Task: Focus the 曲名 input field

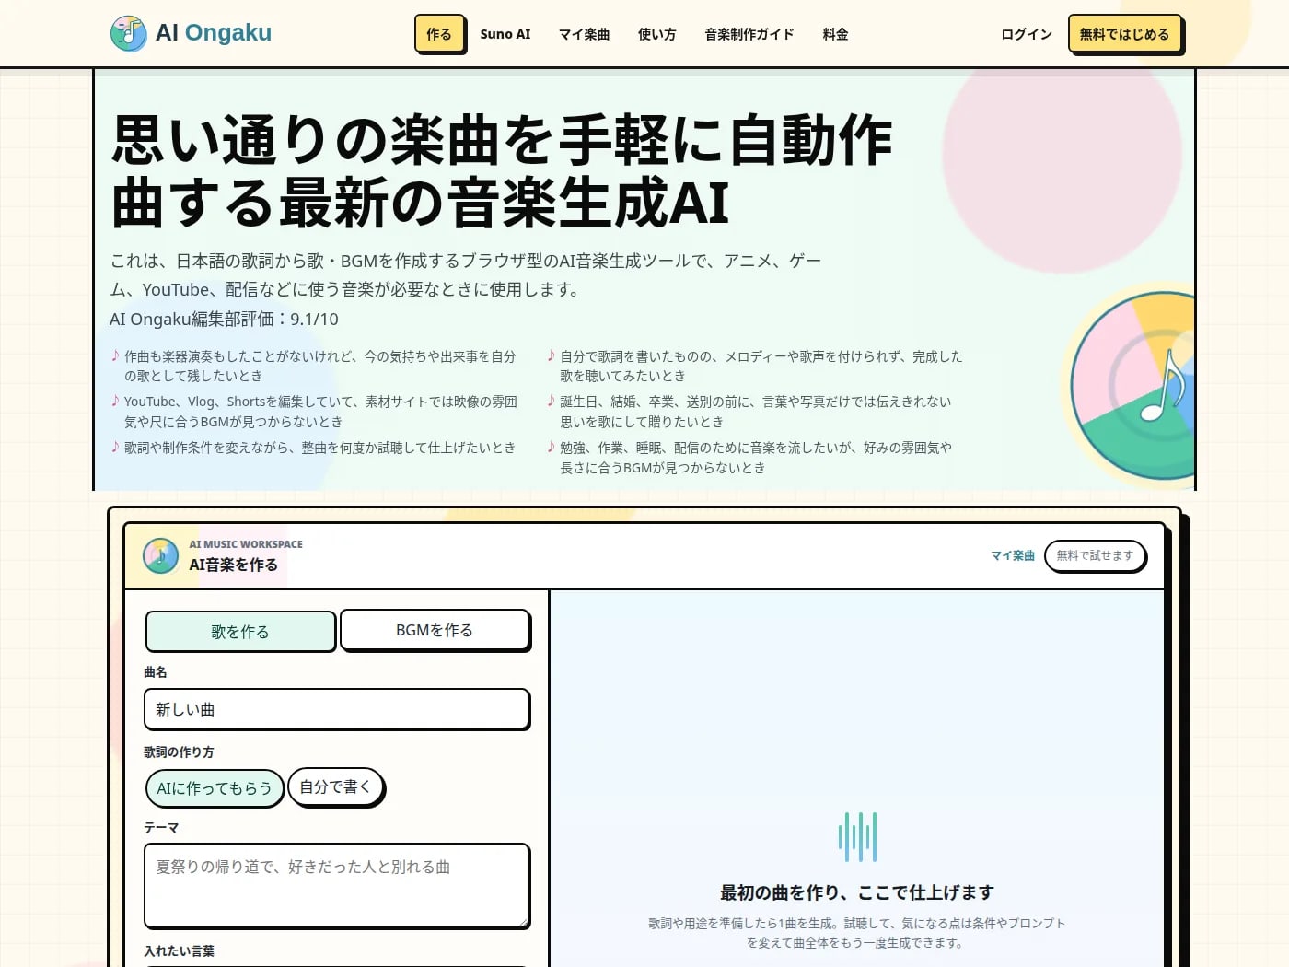Action: pos(337,709)
